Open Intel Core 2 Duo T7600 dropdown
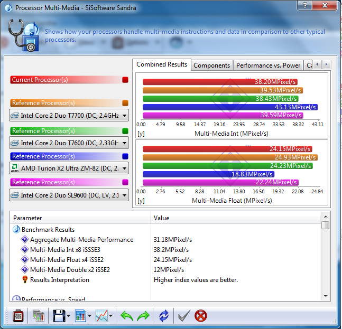 point(69,143)
